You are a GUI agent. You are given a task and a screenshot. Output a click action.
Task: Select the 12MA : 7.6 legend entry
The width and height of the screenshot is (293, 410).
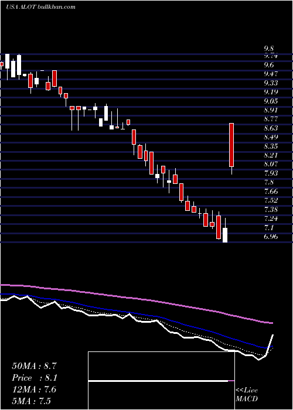point(34,389)
